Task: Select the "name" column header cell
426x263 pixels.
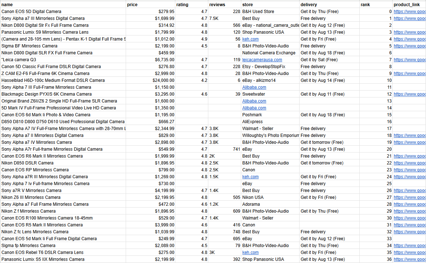Action: point(63,5)
